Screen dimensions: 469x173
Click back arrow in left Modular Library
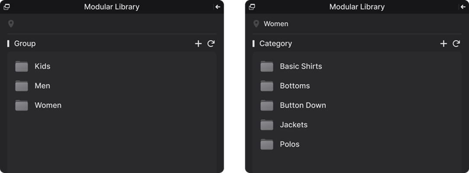point(218,7)
